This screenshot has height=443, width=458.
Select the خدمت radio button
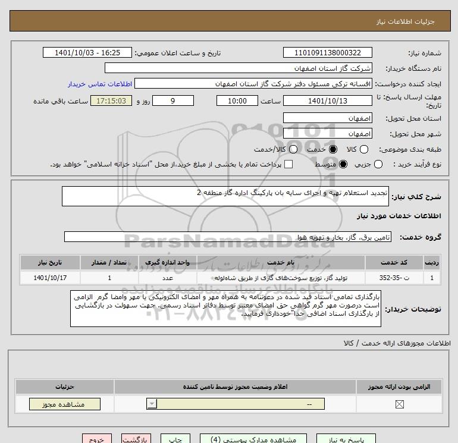[x=332, y=149]
